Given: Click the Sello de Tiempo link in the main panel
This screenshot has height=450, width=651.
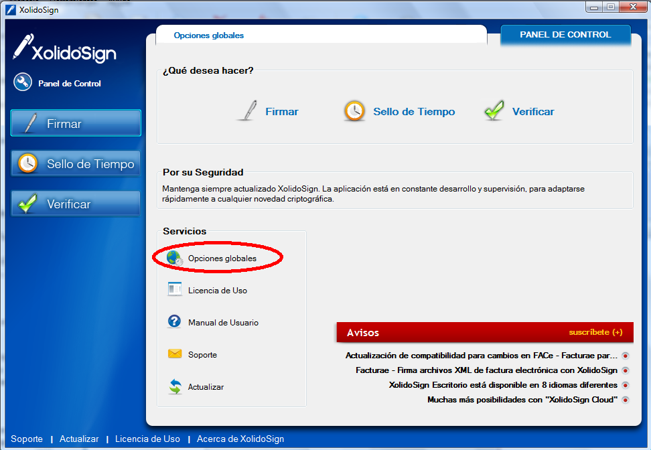Looking at the screenshot, I should [414, 112].
